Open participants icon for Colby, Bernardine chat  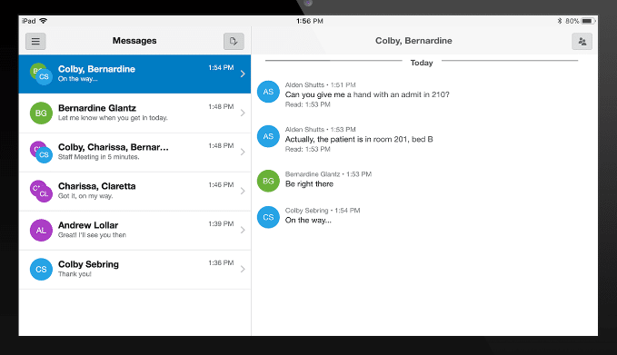click(582, 41)
